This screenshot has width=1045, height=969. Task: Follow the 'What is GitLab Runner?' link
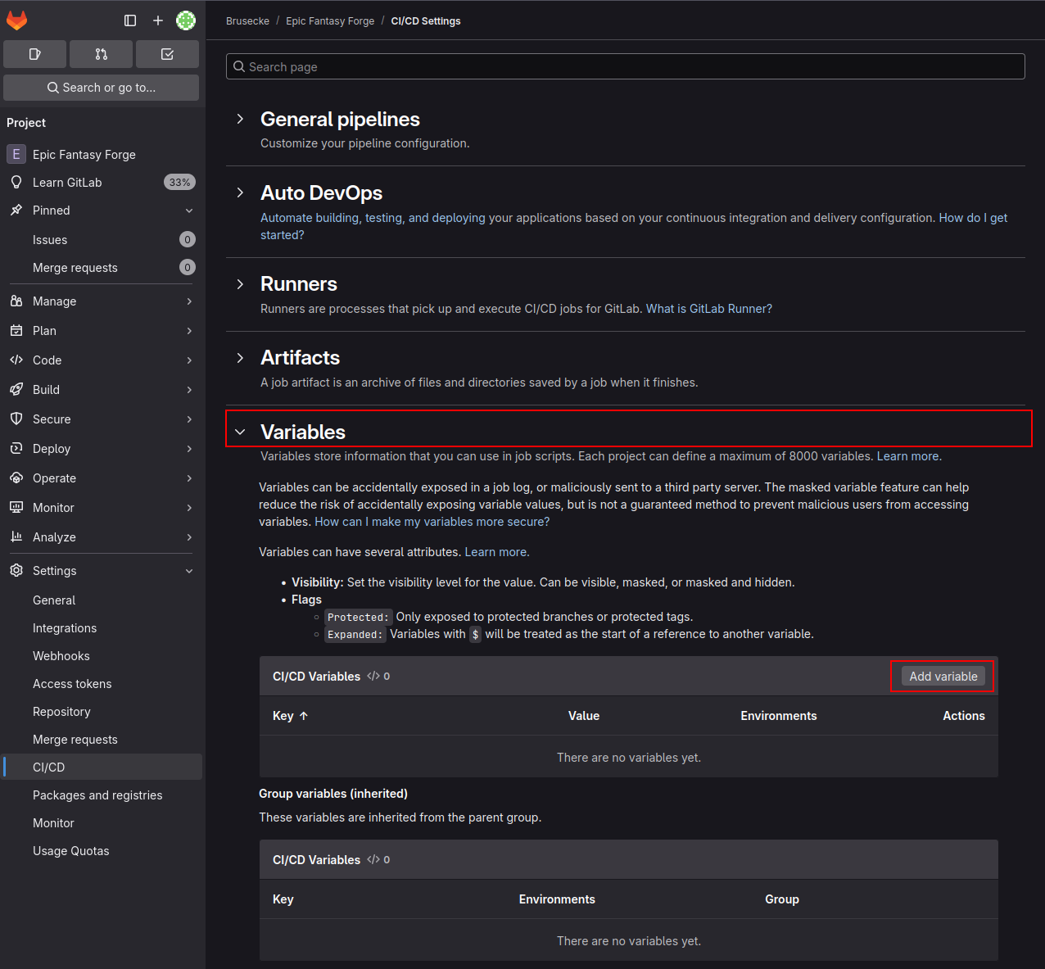[709, 309]
